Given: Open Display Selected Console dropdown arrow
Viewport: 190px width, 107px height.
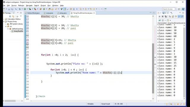Looking at the screenshot, I should pos(165,21).
